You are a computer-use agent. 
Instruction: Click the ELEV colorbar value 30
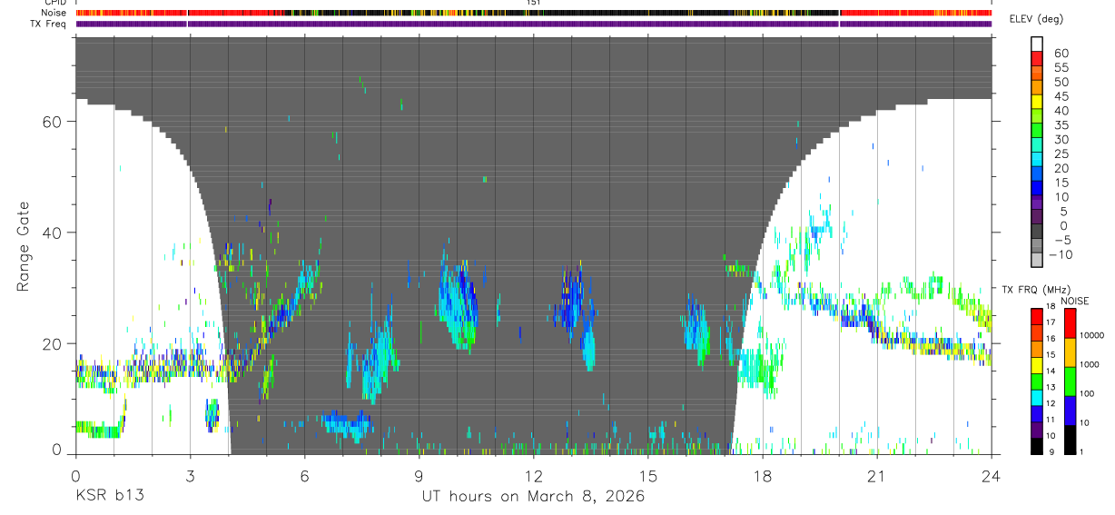[1061, 139]
